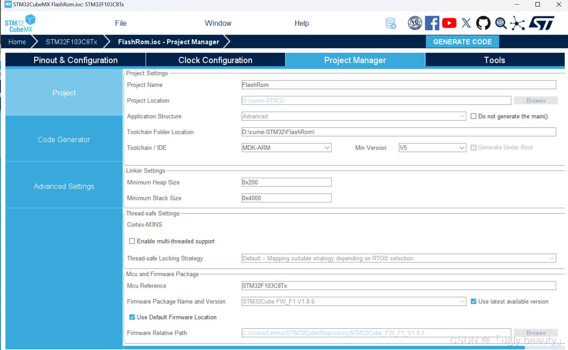Click FlashRom.ioc - Project Manager breadcrumb
This screenshot has width=568, height=350.
click(x=169, y=42)
